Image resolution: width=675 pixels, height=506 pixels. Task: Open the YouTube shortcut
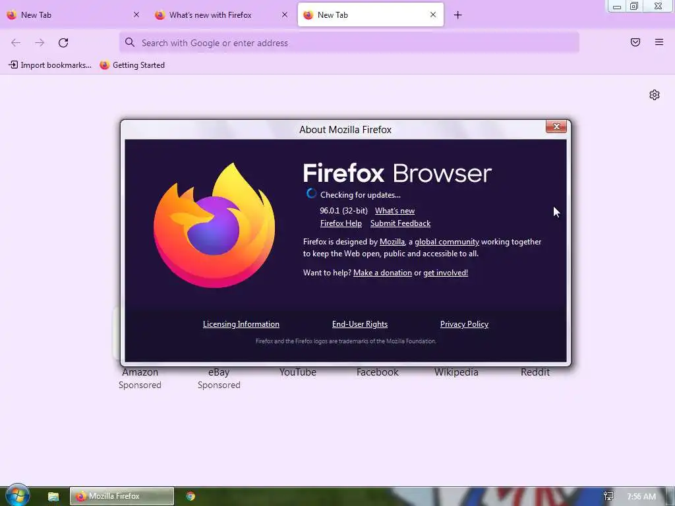tap(298, 372)
